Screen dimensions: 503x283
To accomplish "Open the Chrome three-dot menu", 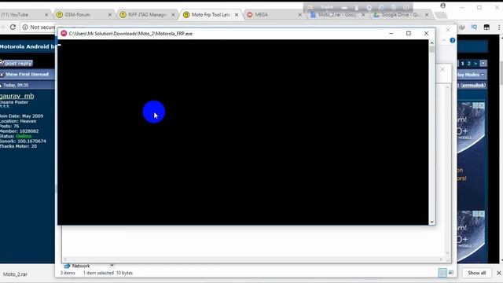I will [x=499, y=28].
